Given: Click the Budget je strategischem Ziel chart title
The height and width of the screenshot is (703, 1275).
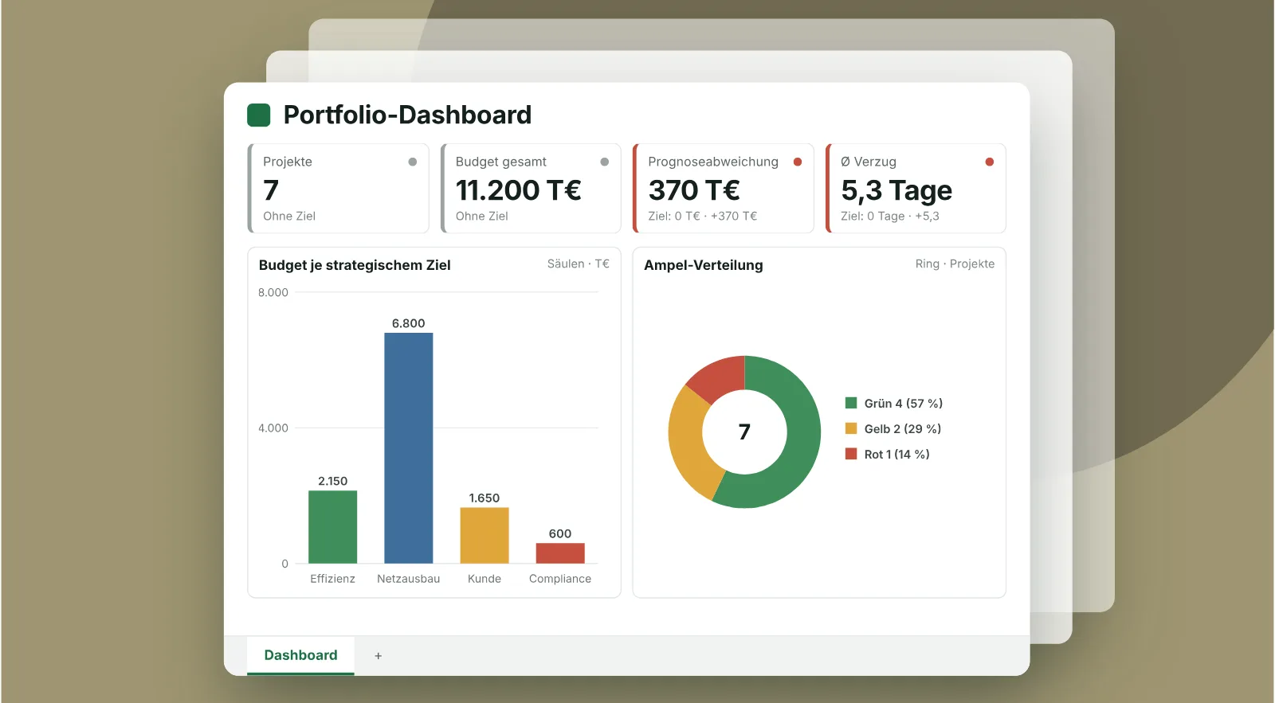Looking at the screenshot, I should click(x=355, y=265).
